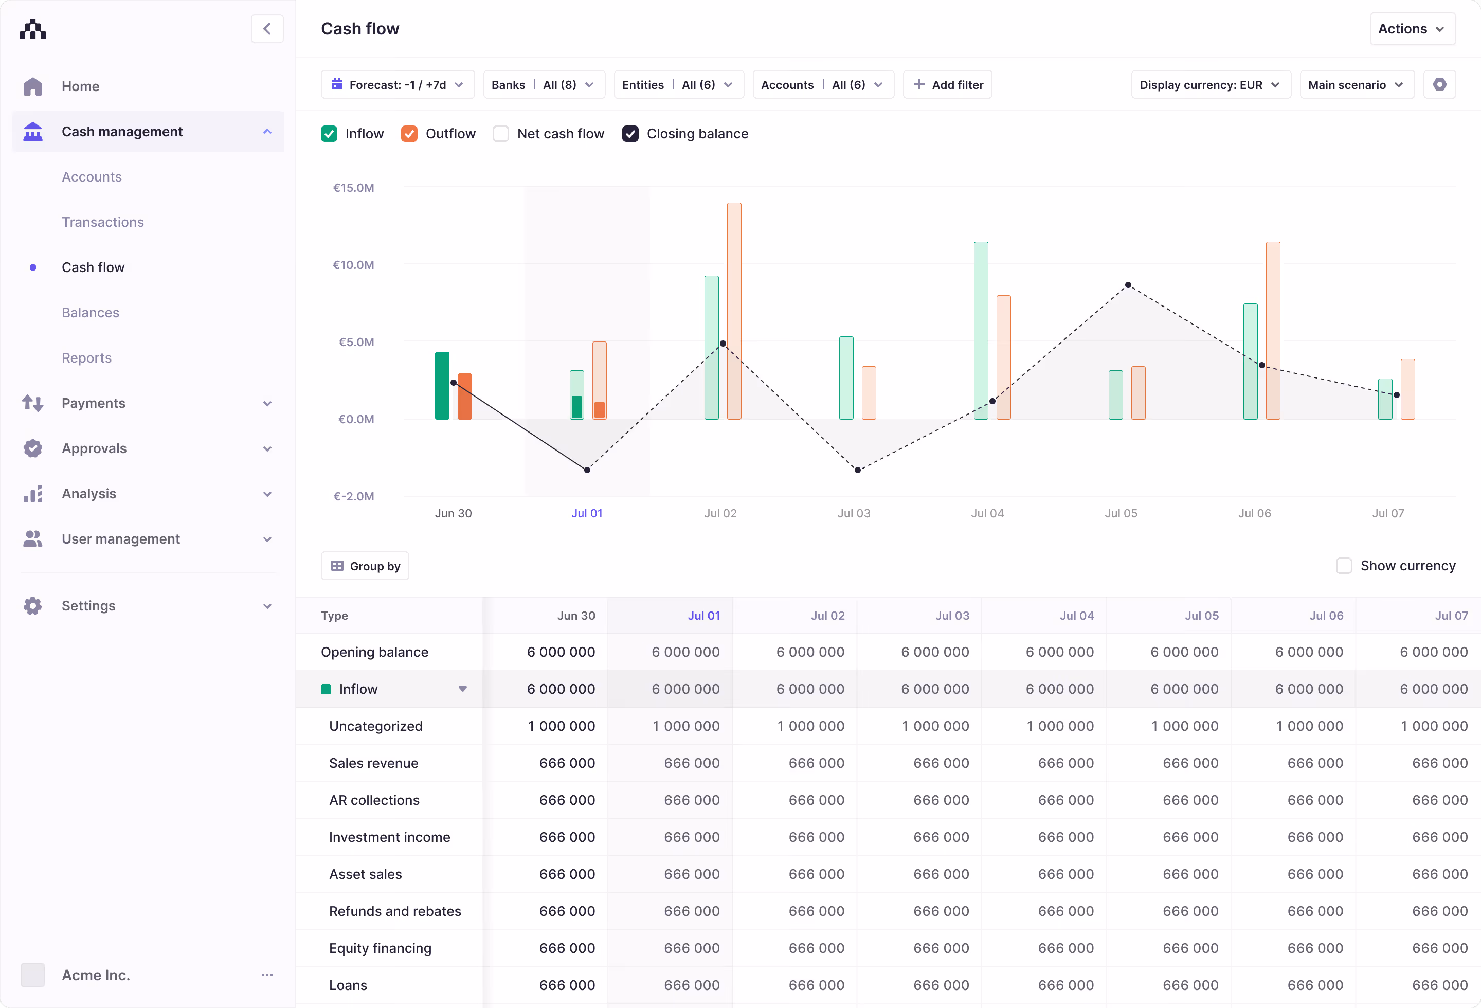Viewport: 1481px width, 1008px height.
Task: Disable the Outflow checkbox
Action: click(410, 133)
